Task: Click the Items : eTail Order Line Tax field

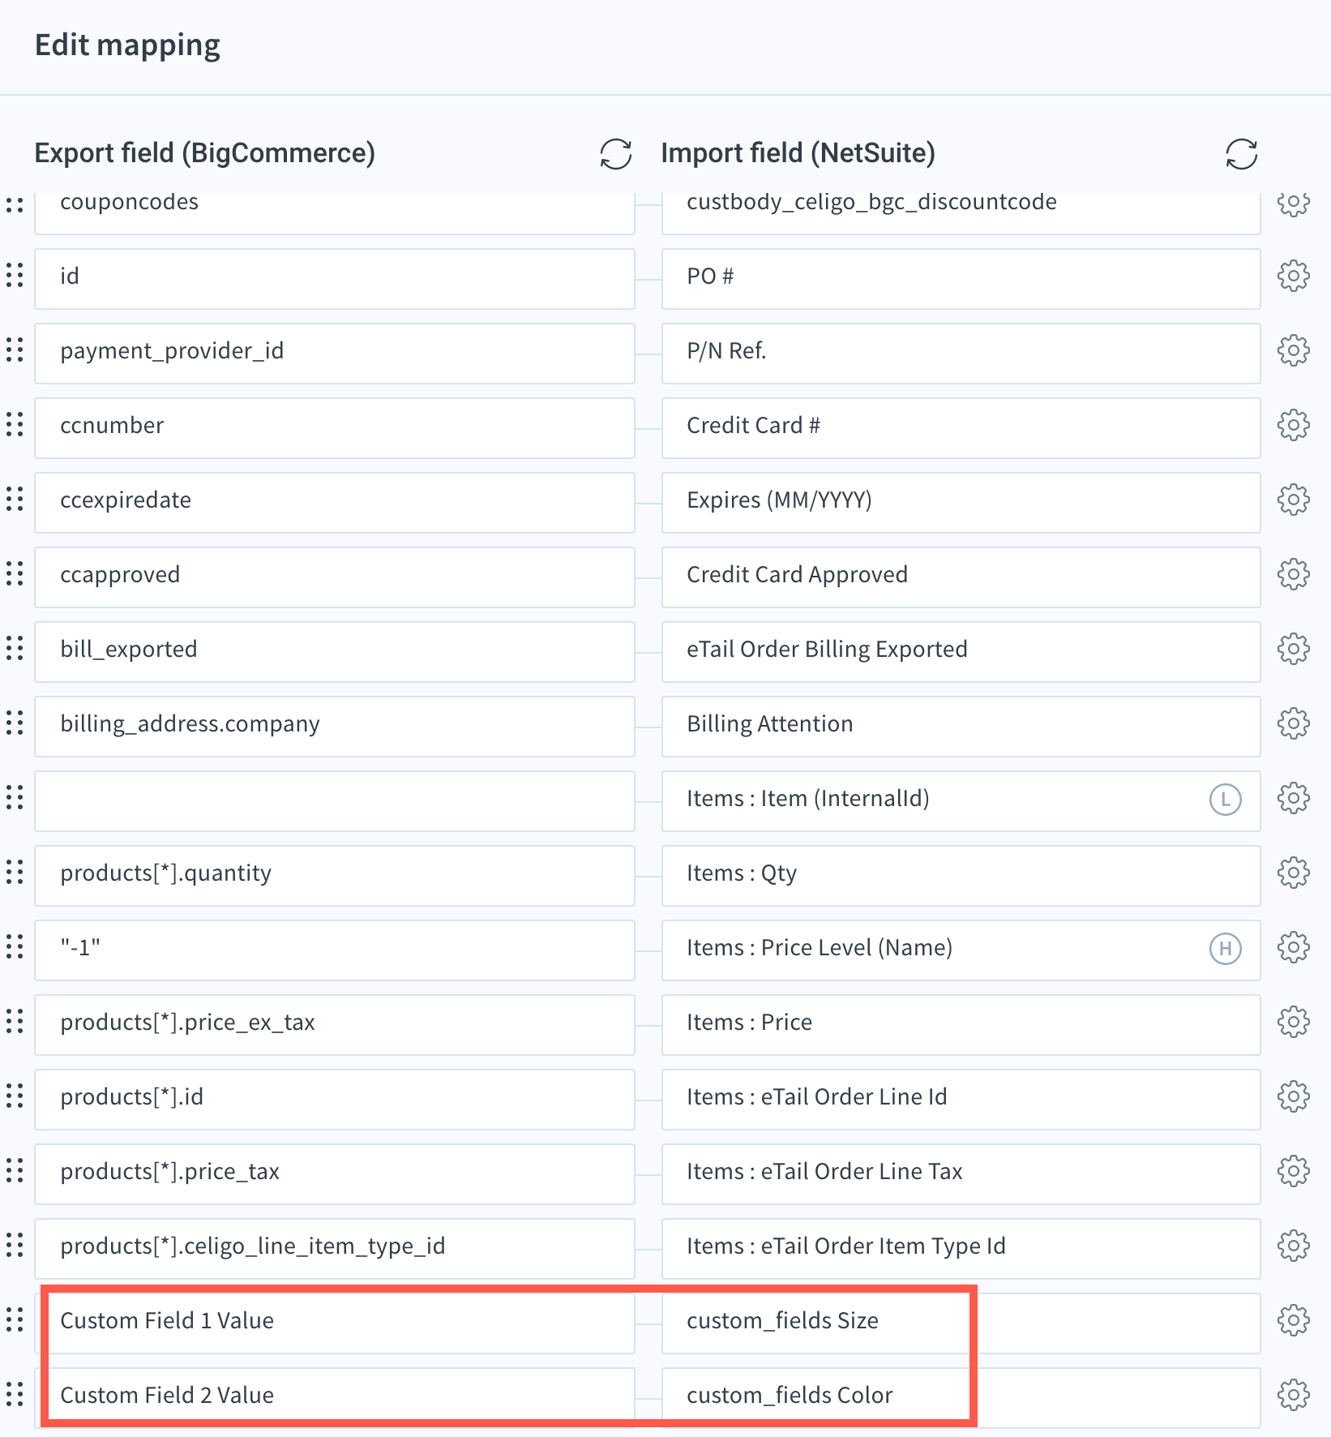Action: (x=961, y=1174)
